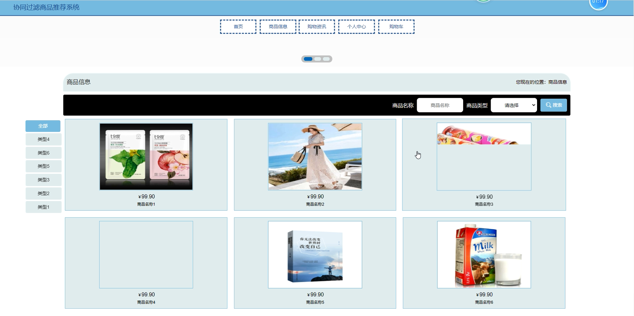Open the 首页 navigation tab

[238, 27]
